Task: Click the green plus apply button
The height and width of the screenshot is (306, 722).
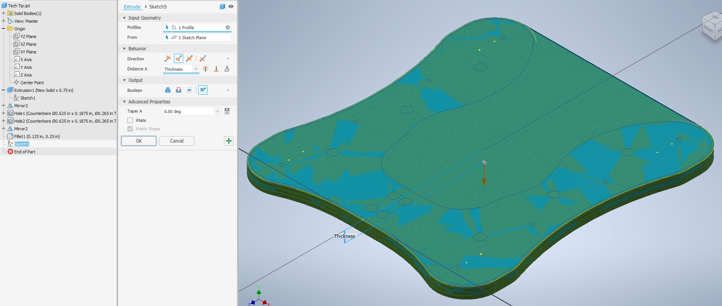Action: [x=229, y=141]
